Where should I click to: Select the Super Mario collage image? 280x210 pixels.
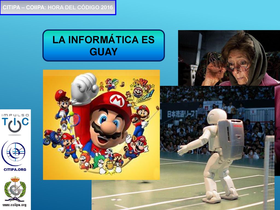tap(101, 125)
